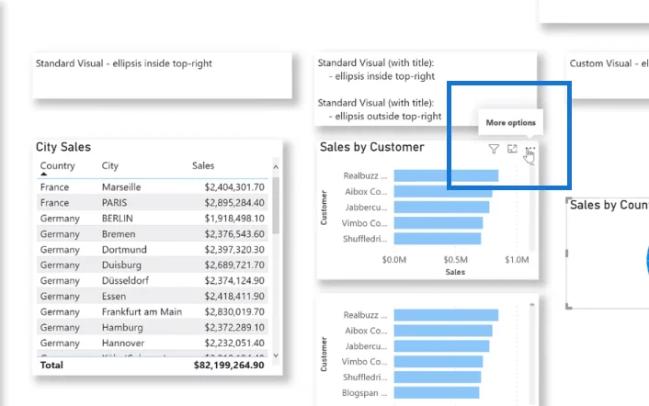The height and width of the screenshot is (406, 649).
Task: Click the focus mode icon on Sales by Customer
Action: pyautogui.click(x=512, y=149)
